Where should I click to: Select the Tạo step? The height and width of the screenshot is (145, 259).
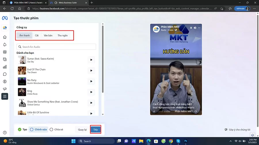22,130
